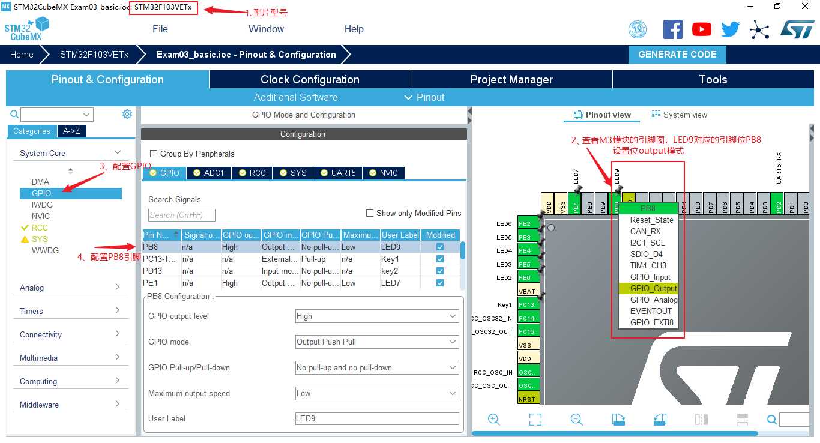Click the Search Signals input field
This screenshot has height=443, width=820.
[x=182, y=215]
